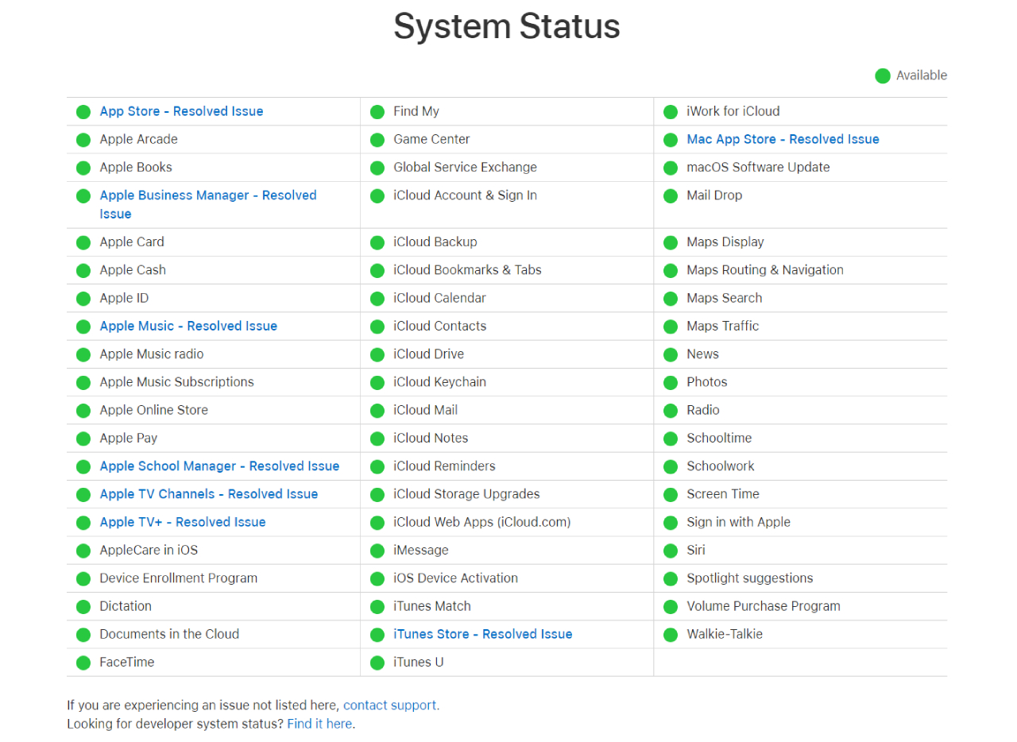Select the iCloud Contacts entry
Image resolution: width=1017 pixels, height=742 pixels.
point(439,326)
